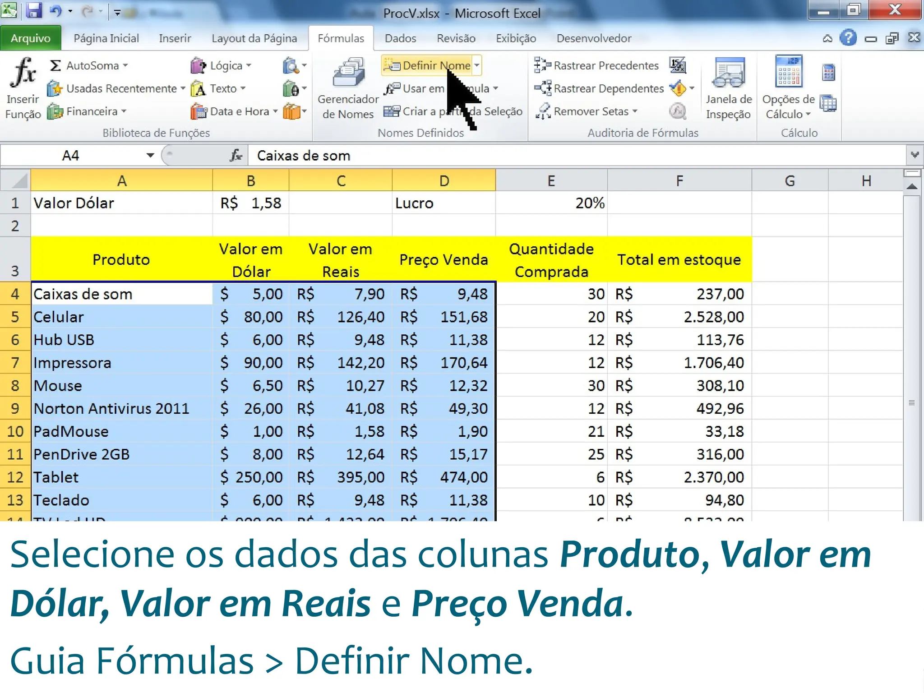Switch to the Exibição tab

coord(516,38)
